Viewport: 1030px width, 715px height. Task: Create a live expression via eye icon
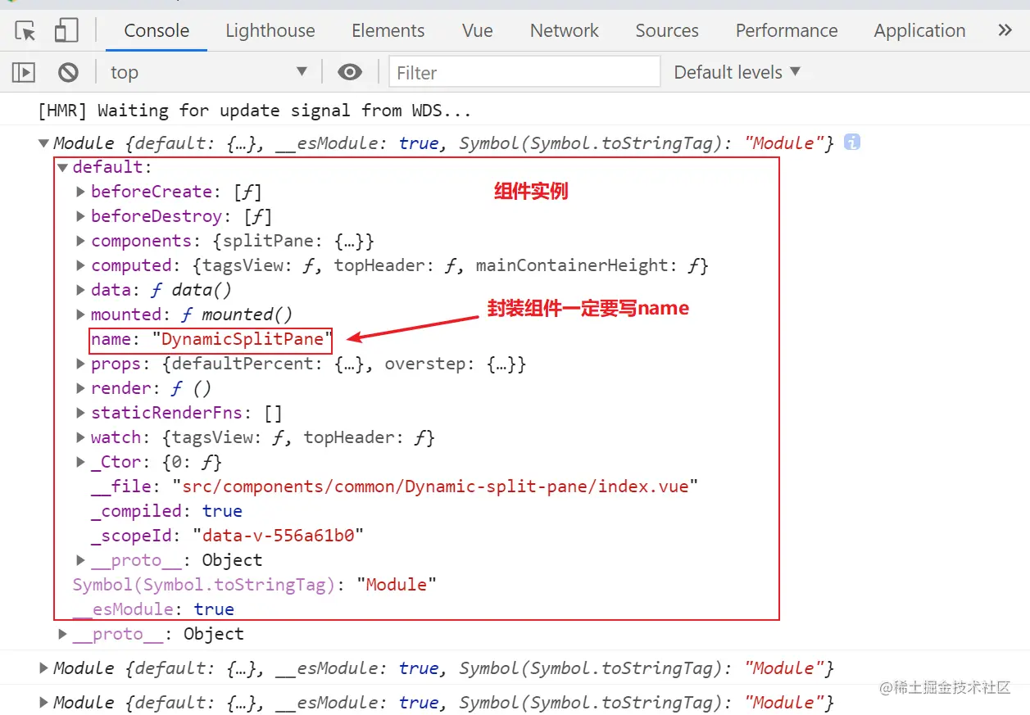350,72
